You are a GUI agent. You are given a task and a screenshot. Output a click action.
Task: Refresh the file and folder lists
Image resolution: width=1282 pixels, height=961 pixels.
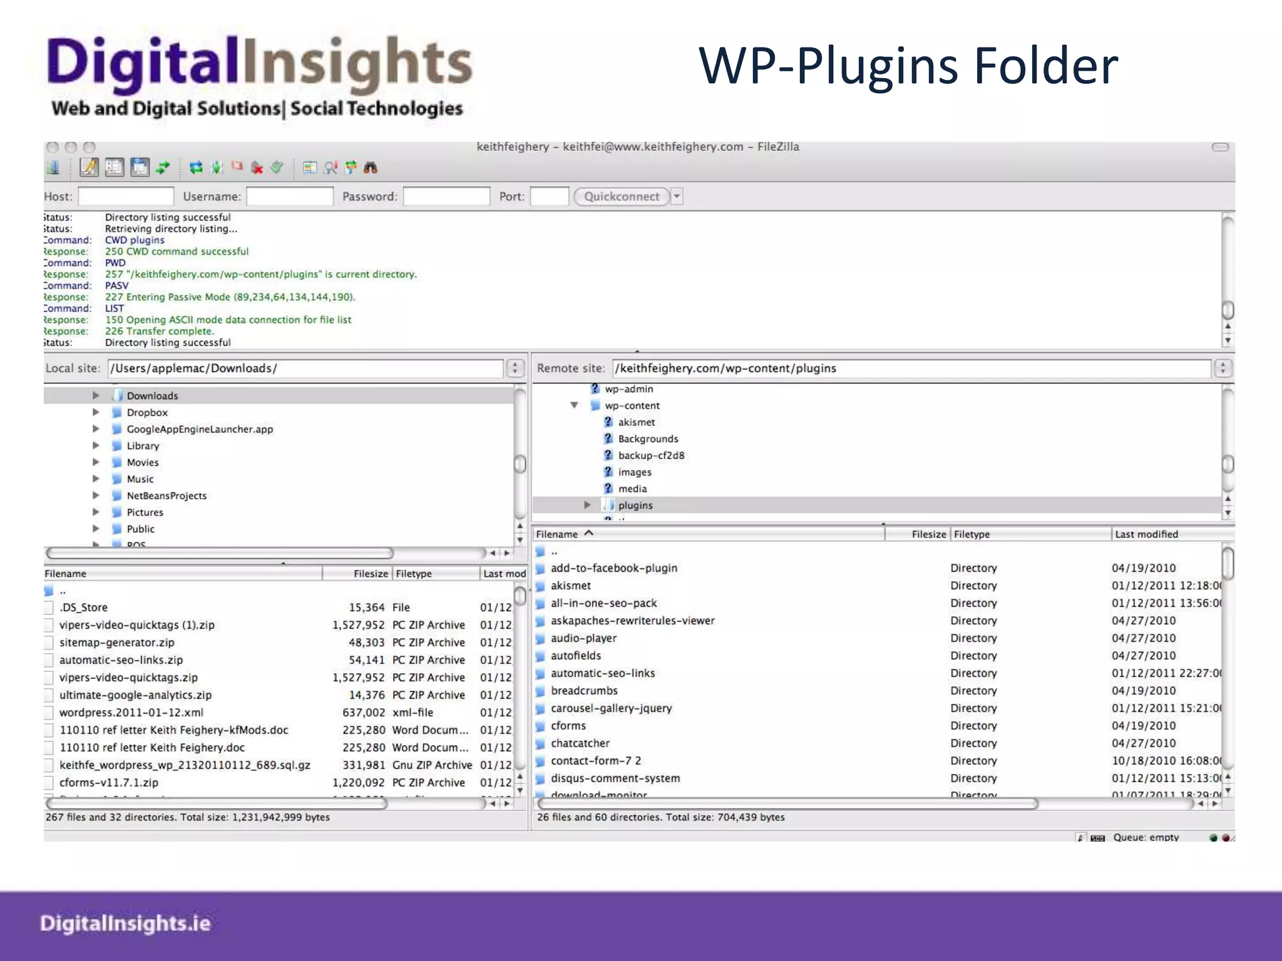pos(196,167)
